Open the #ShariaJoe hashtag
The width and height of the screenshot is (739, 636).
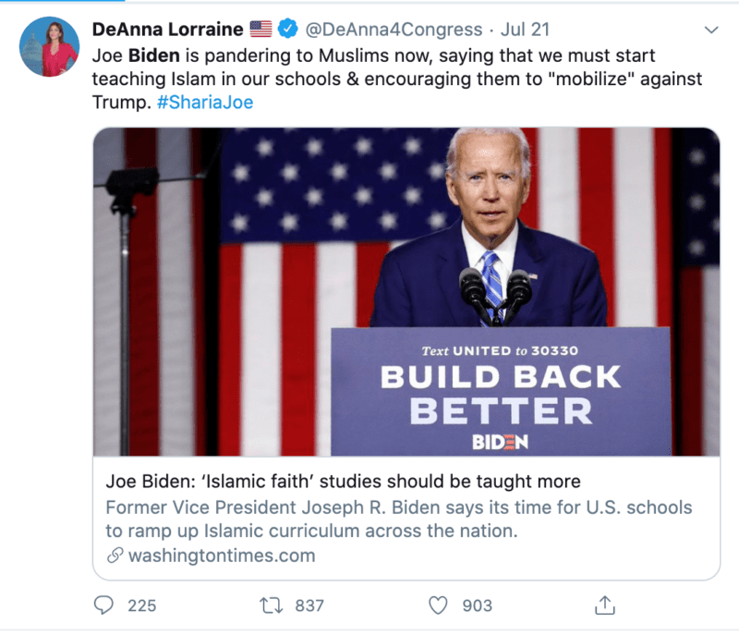tap(203, 103)
